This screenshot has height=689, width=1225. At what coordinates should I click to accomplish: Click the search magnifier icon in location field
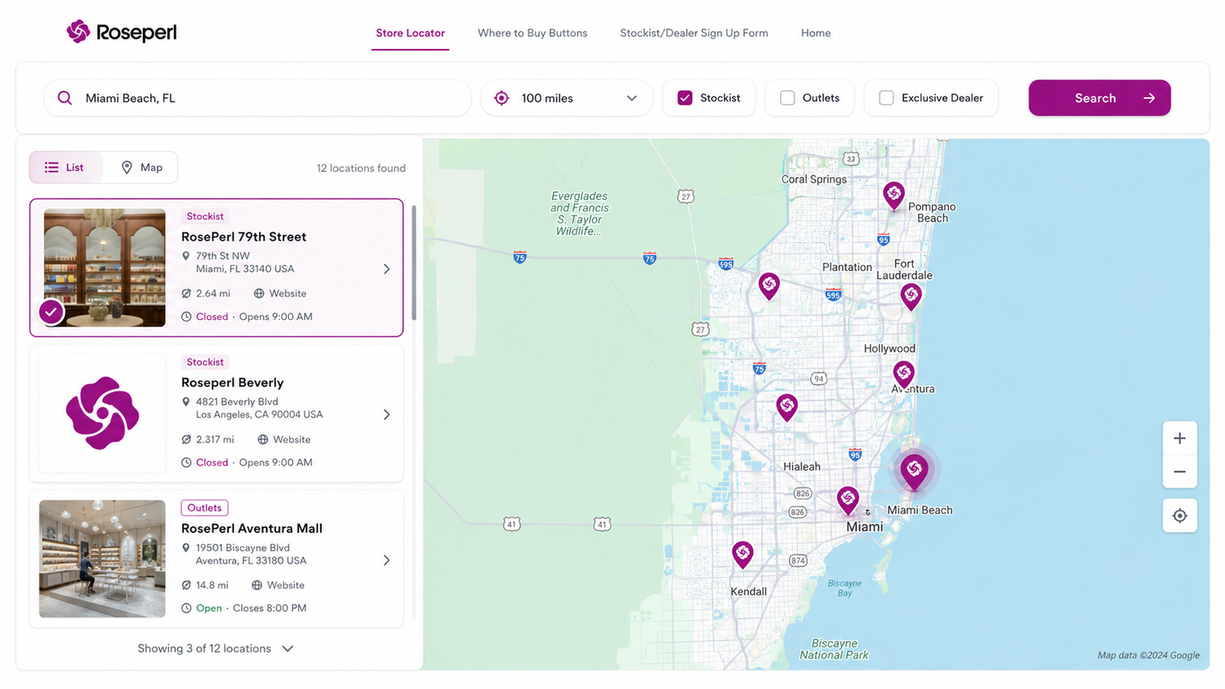pyautogui.click(x=65, y=98)
